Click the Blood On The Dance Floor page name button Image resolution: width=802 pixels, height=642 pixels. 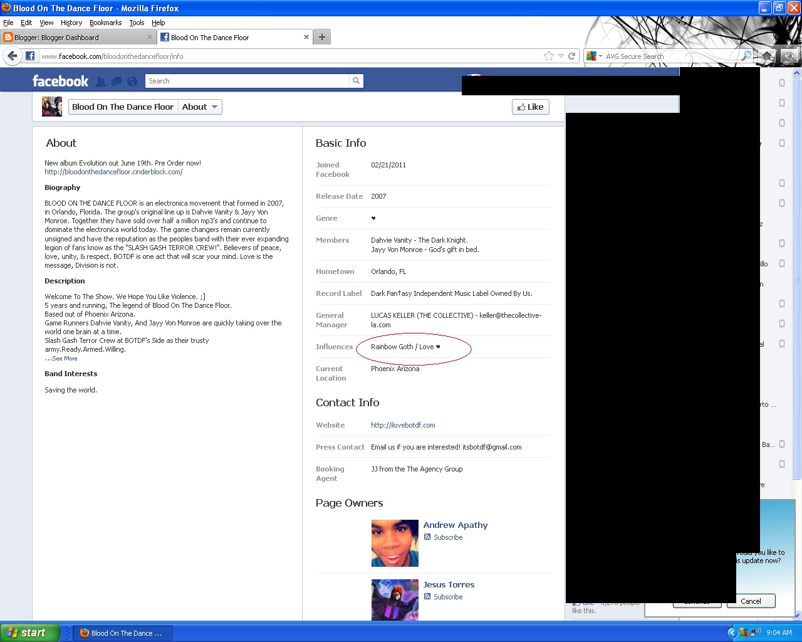(x=123, y=107)
